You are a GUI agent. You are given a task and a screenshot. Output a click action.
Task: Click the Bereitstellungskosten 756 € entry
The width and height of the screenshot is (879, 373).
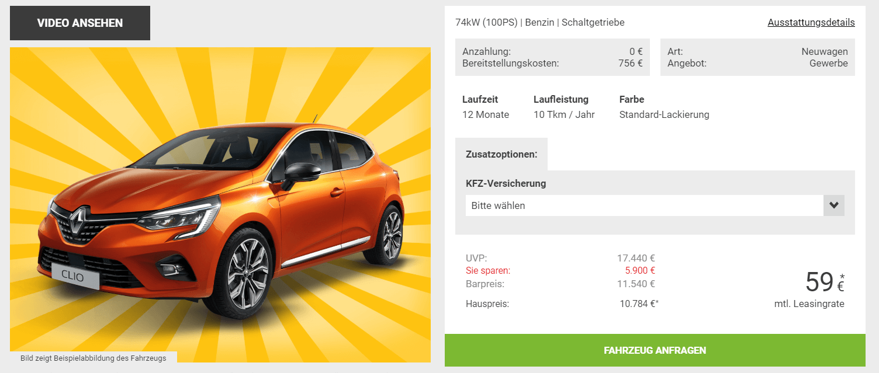coord(552,63)
